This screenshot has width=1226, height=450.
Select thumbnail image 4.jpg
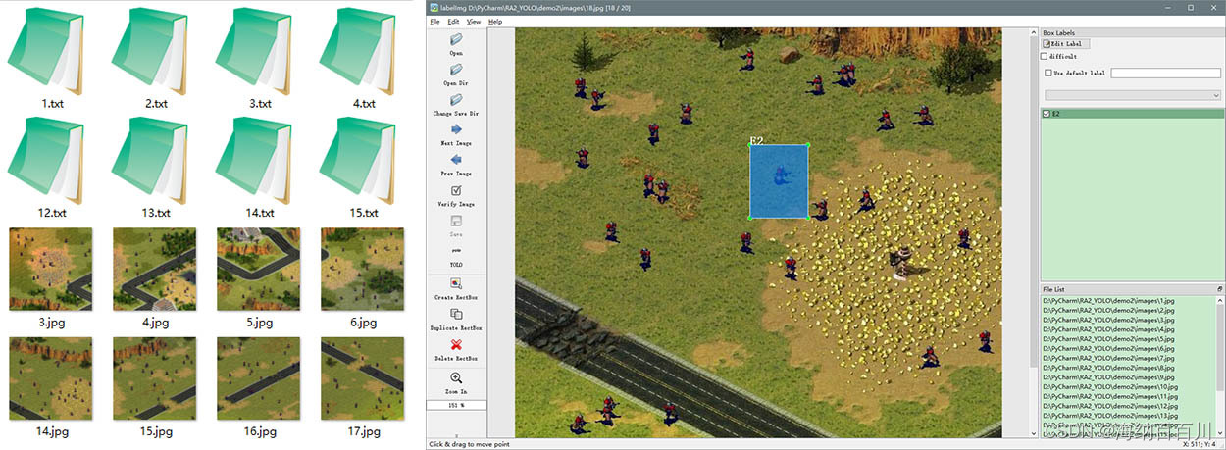click(x=155, y=269)
